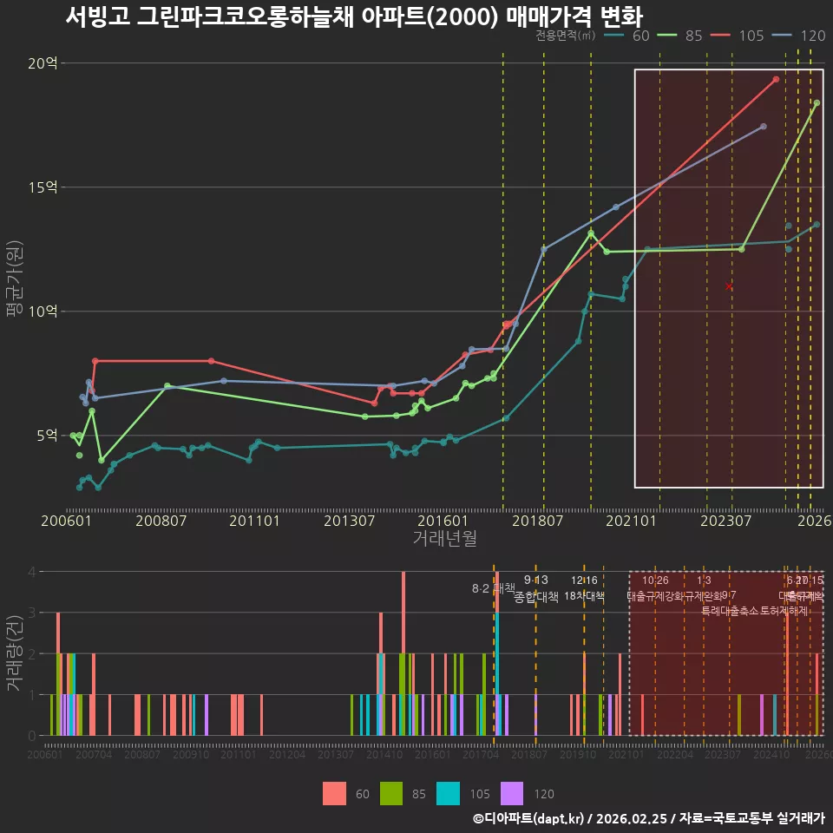Click the green 85 swatch in bottom legend
Screen dimensions: 833x833
click(x=391, y=793)
